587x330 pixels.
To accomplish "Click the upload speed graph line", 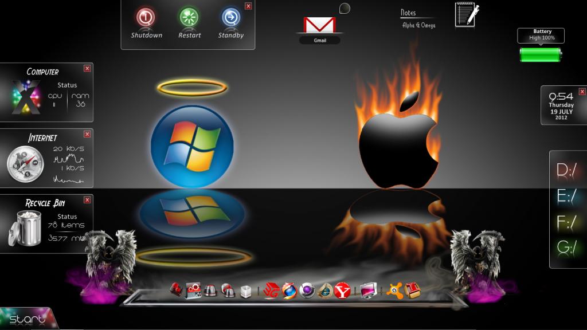I will [69, 179].
